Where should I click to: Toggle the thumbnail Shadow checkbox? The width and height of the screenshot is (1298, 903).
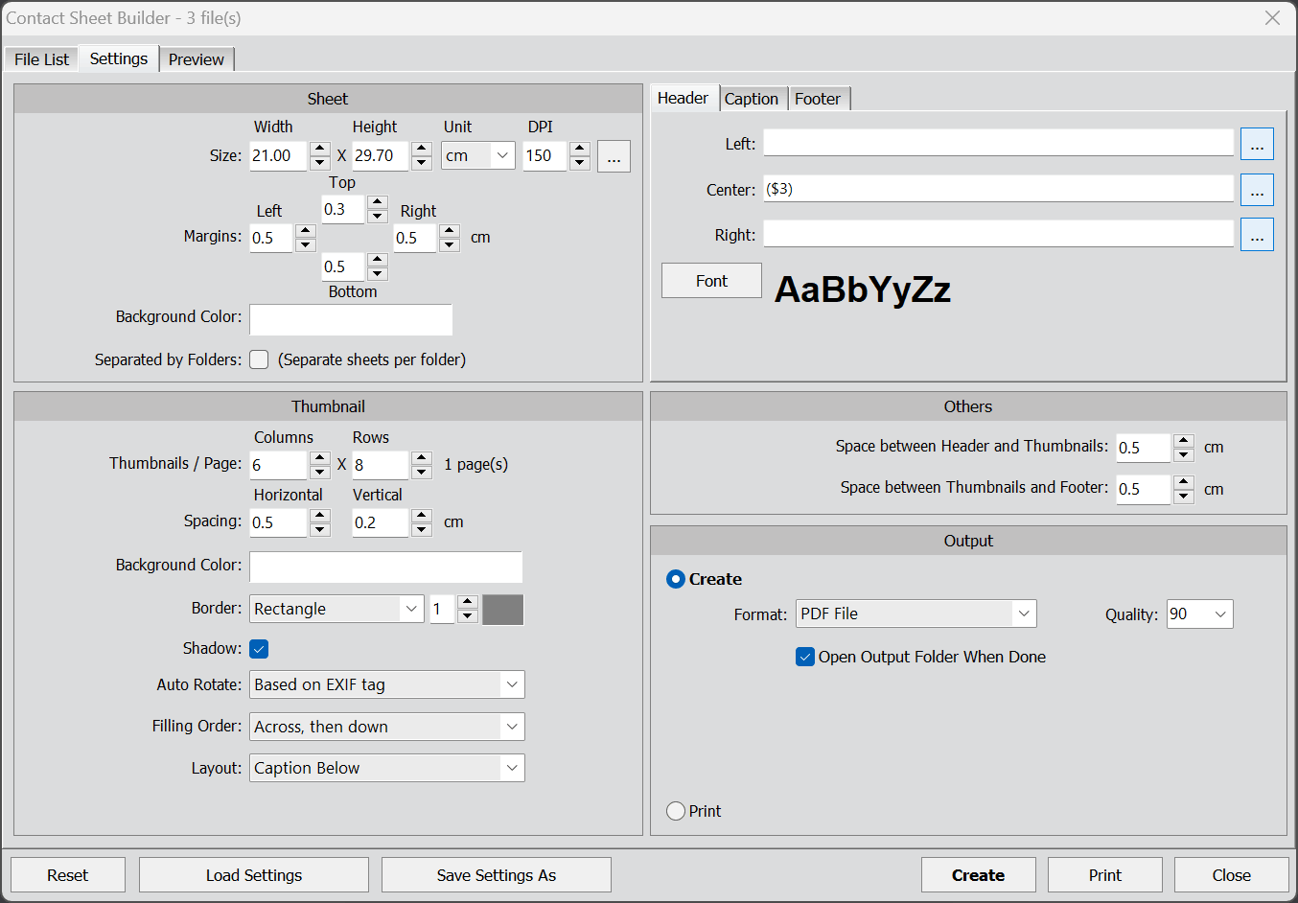tap(259, 649)
